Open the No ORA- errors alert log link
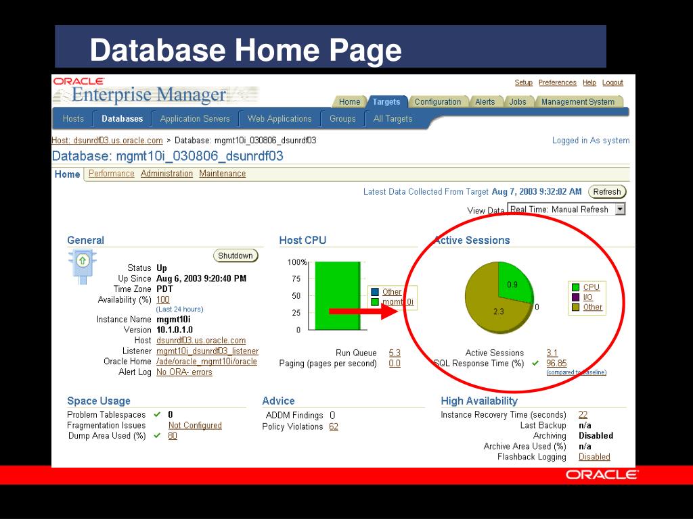 184,372
